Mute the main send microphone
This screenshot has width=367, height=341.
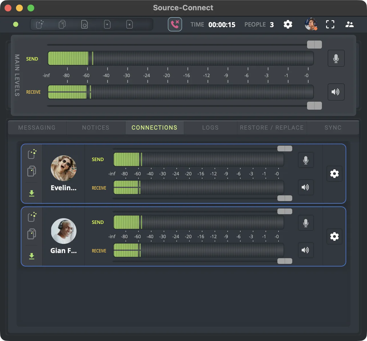[336, 59]
